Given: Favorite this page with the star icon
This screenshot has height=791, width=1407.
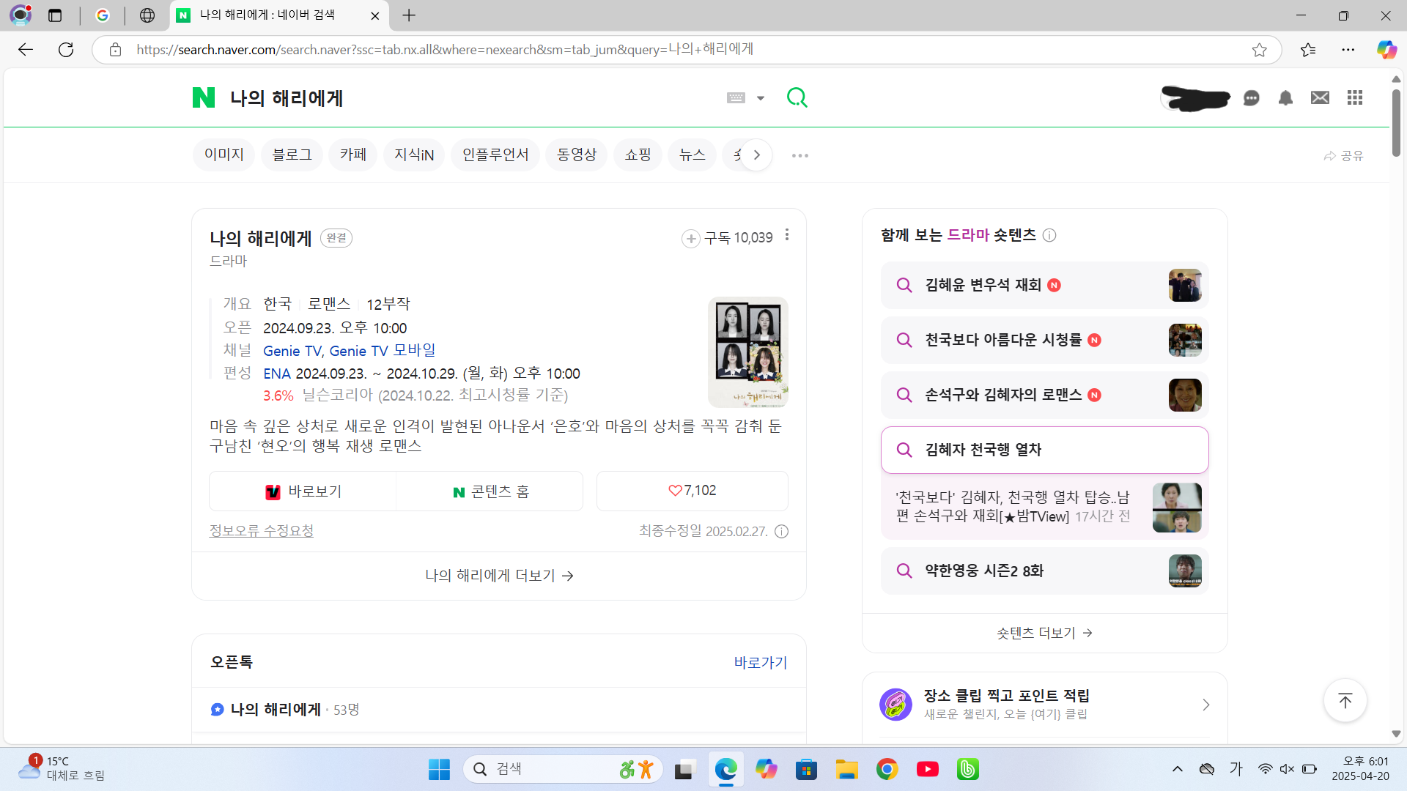Looking at the screenshot, I should click(1259, 50).
